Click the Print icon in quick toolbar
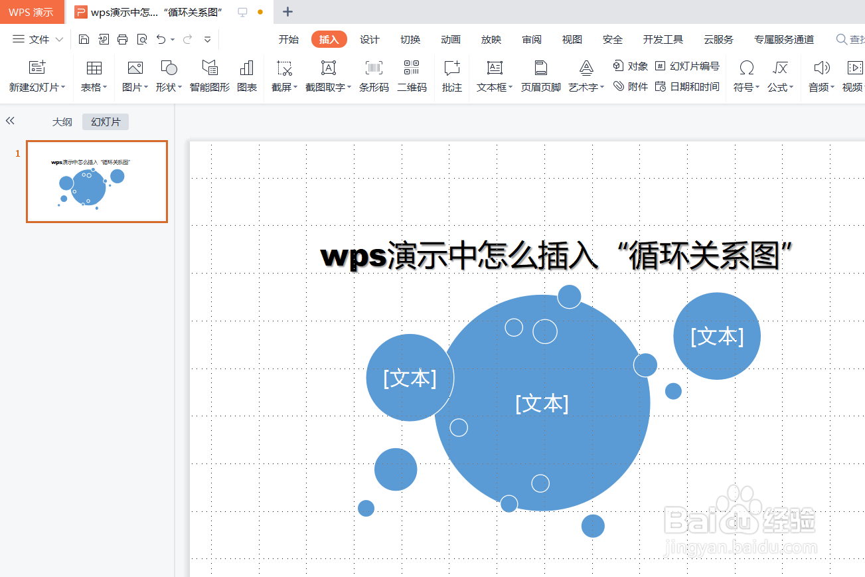This screenshot has width=865, height=577. click(122, 39)
